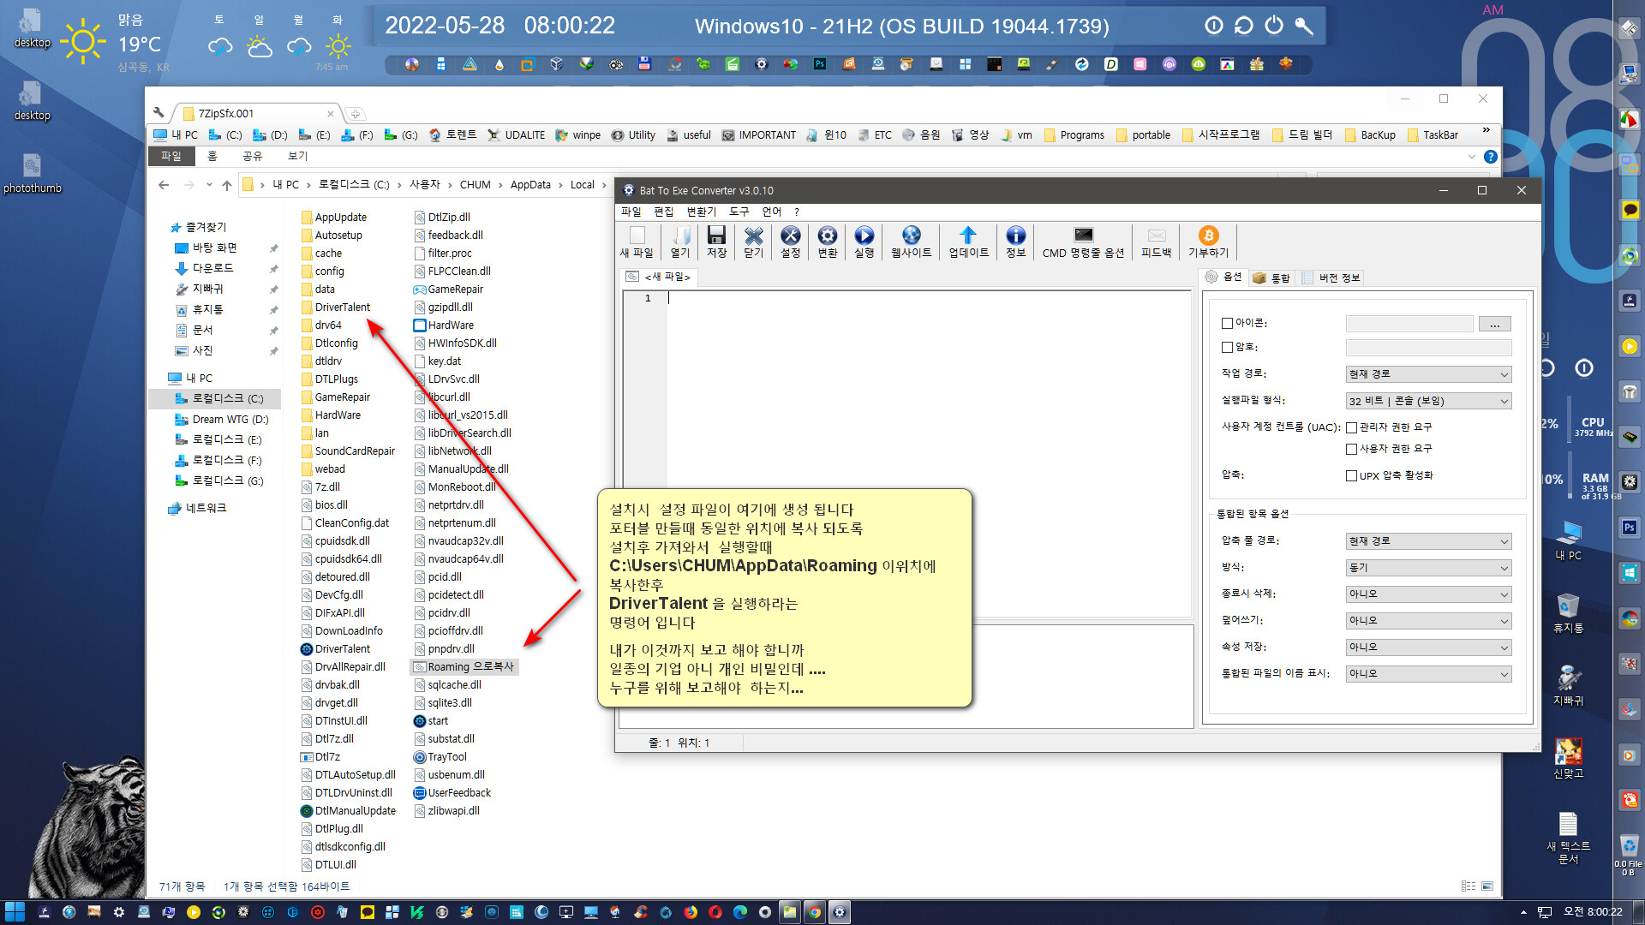Viewport: 1645px width, 925px height.
Task: Click the 업데이트 (Update) arrow icon
Action: [968, 242]
